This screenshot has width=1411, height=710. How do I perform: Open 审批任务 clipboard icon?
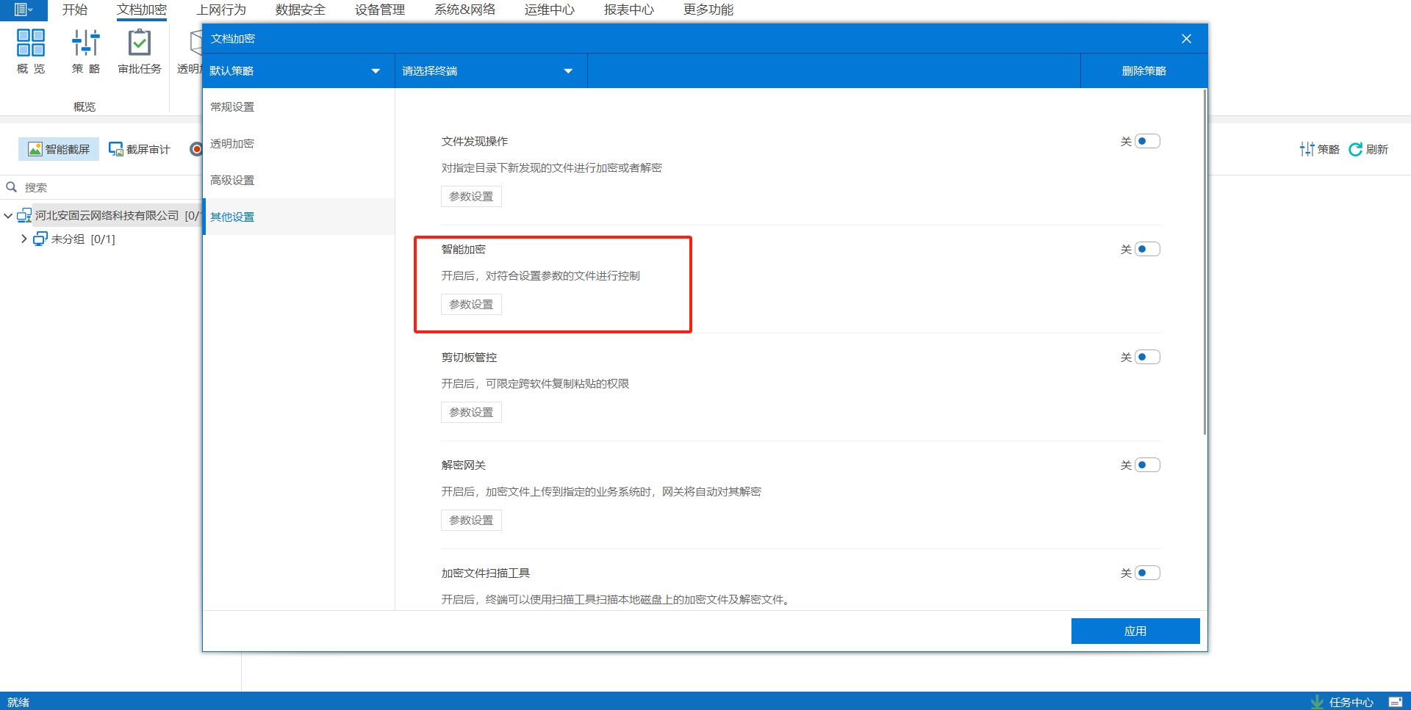[139, 43]
